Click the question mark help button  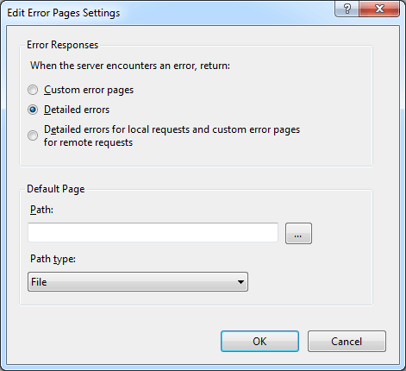click(x=347, y=9)
